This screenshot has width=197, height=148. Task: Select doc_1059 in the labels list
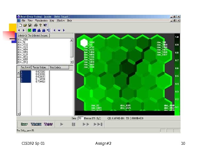click(23, 59)
